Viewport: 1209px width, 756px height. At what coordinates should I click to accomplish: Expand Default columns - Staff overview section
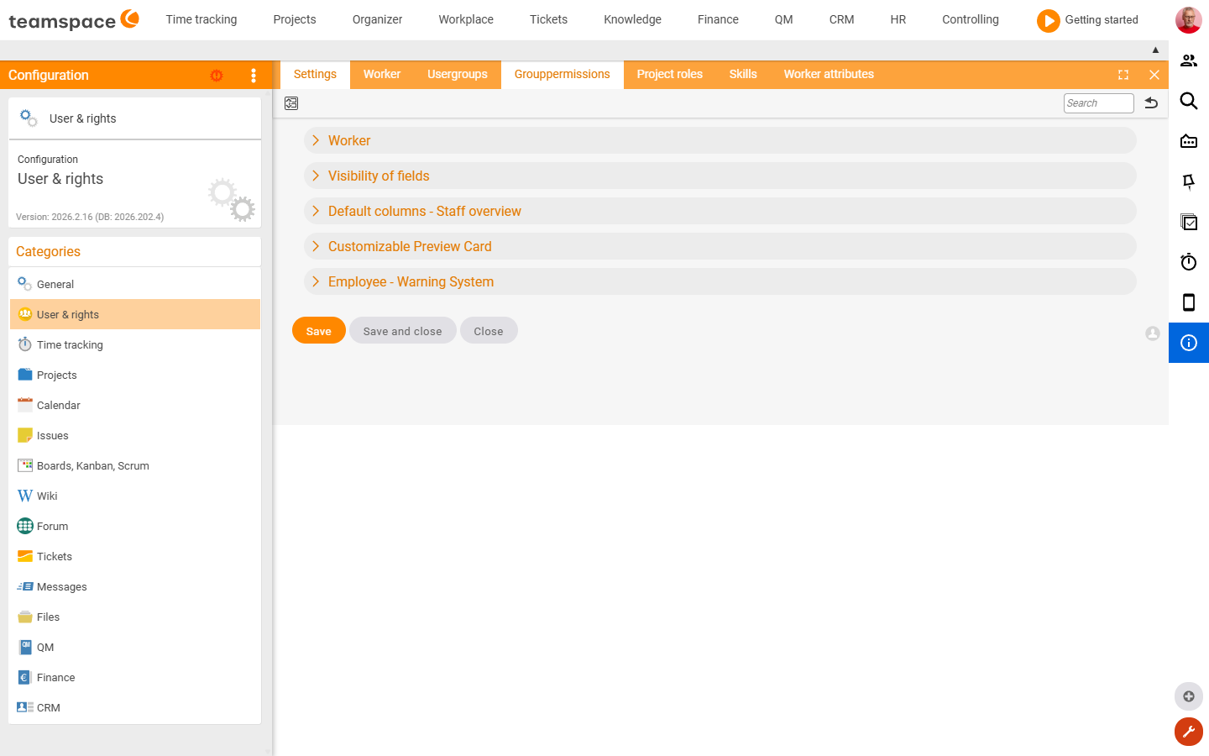pos(720,211)
